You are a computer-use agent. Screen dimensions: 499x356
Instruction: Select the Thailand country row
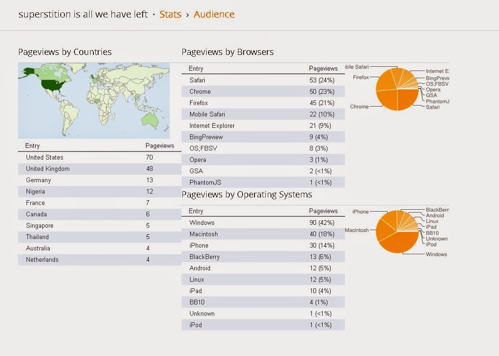point(100,237)
